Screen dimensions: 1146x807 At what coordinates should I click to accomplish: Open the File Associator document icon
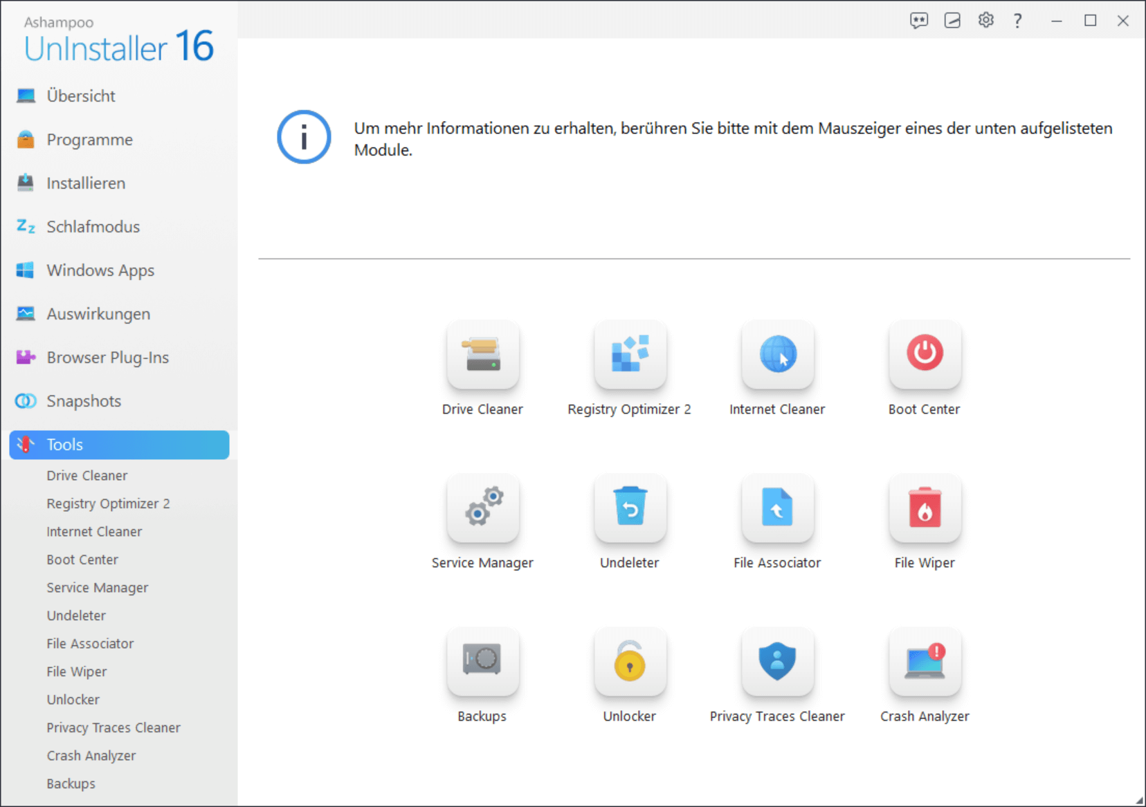click(x=777, y=508)
